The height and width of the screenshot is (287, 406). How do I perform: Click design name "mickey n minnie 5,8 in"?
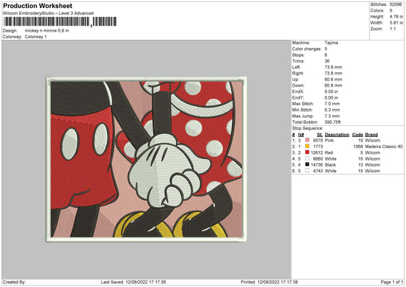(x=47, y=30)
